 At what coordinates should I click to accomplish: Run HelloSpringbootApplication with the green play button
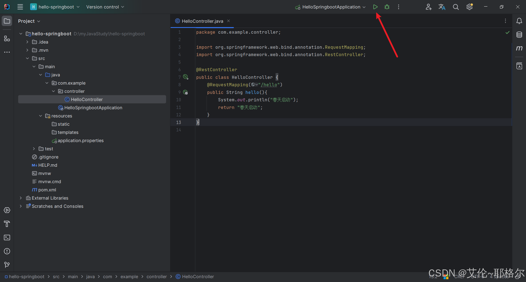point(375,7)
